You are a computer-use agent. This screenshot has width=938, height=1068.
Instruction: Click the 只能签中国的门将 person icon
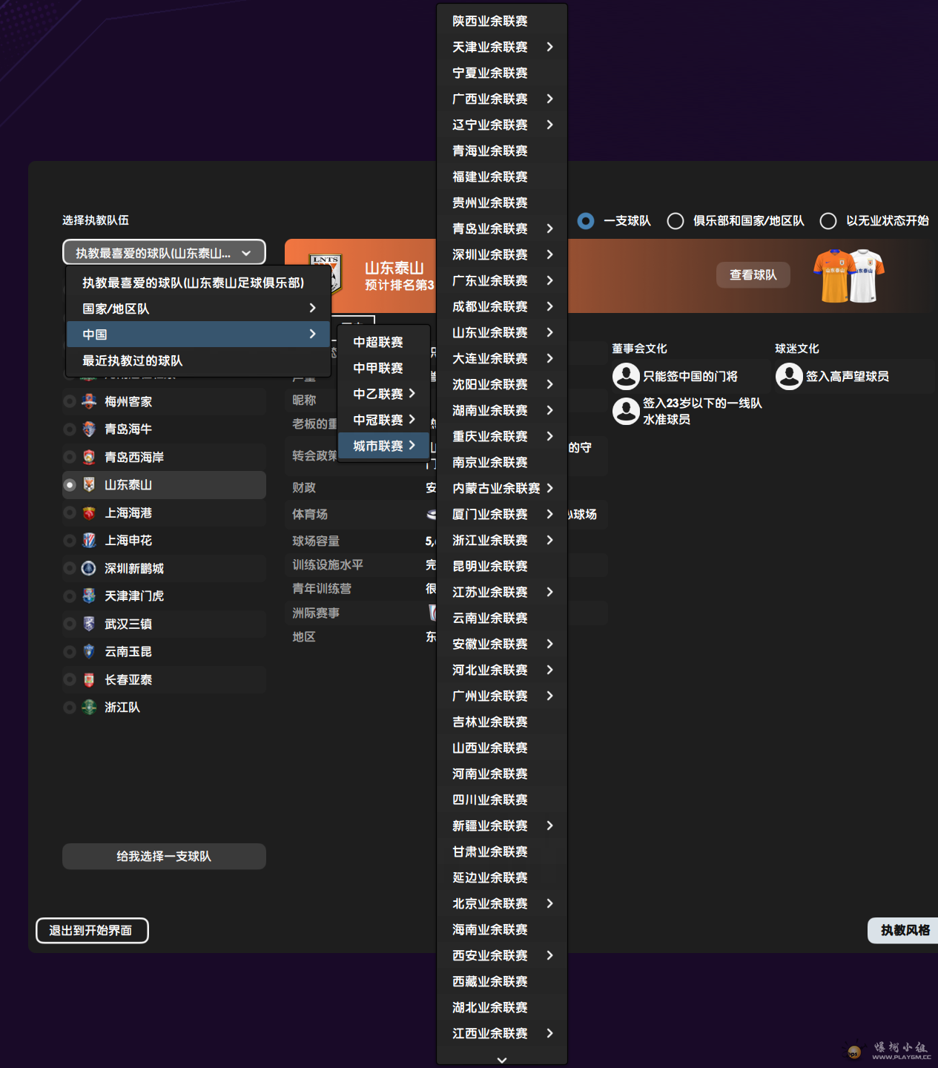626,376
